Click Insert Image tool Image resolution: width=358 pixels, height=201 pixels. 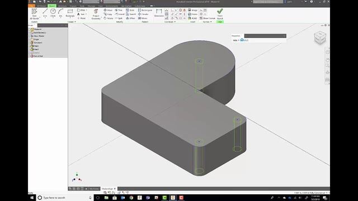tap(192, 10)
